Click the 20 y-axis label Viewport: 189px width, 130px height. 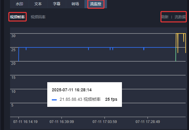point(13,64)
